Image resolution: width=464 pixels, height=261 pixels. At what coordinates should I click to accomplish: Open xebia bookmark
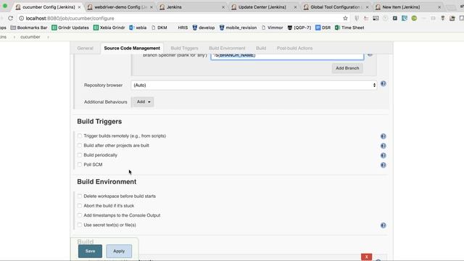coord(138,28)
